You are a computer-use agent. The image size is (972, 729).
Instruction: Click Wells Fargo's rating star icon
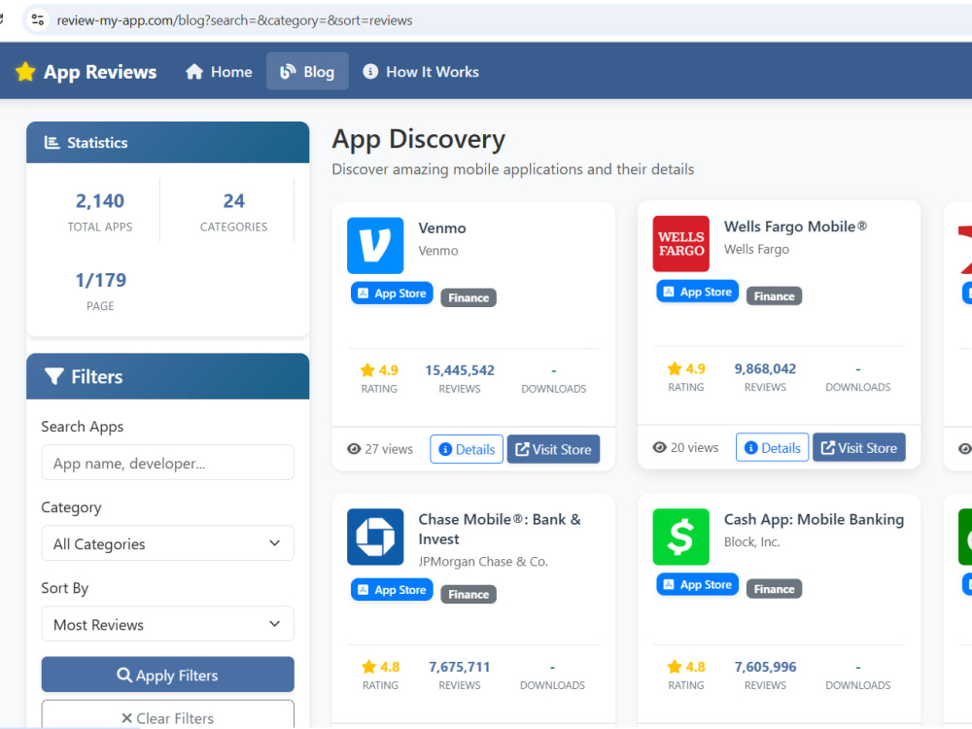(675, 368)
